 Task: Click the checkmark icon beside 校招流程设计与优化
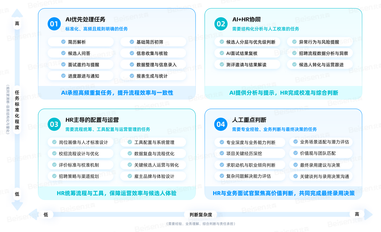point(54,153)
